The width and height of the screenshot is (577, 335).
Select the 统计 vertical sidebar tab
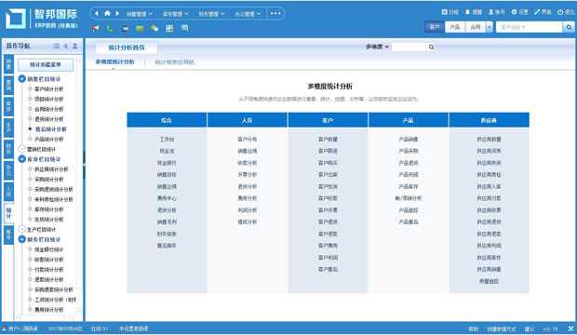pos(8,213)
